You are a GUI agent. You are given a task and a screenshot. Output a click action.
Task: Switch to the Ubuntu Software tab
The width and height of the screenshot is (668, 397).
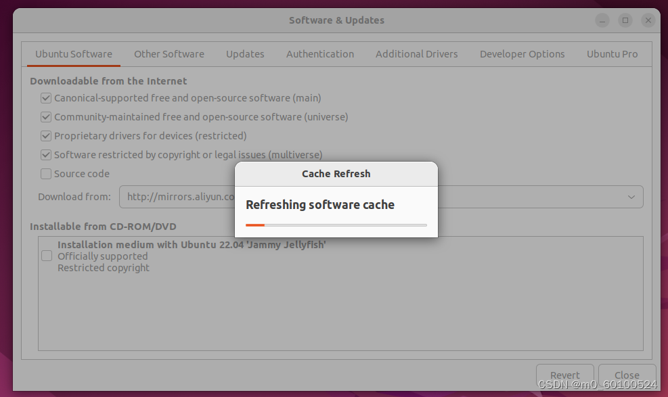(74, 54)
